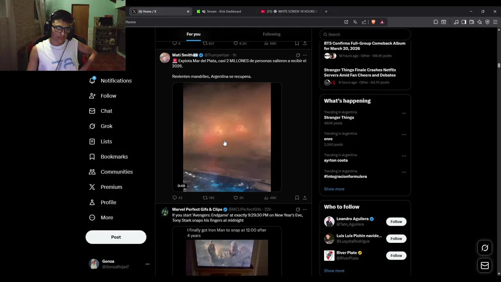Open more options for #integracionformulera trend

click(404, 172)
